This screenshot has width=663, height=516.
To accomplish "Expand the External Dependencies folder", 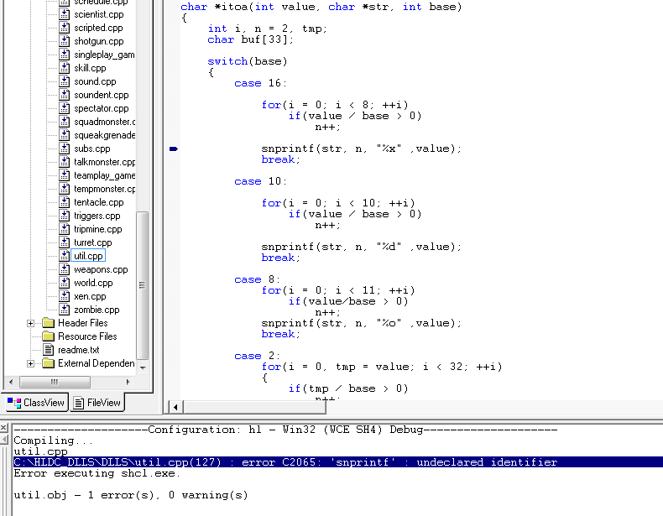I will [x=30, y=364].
